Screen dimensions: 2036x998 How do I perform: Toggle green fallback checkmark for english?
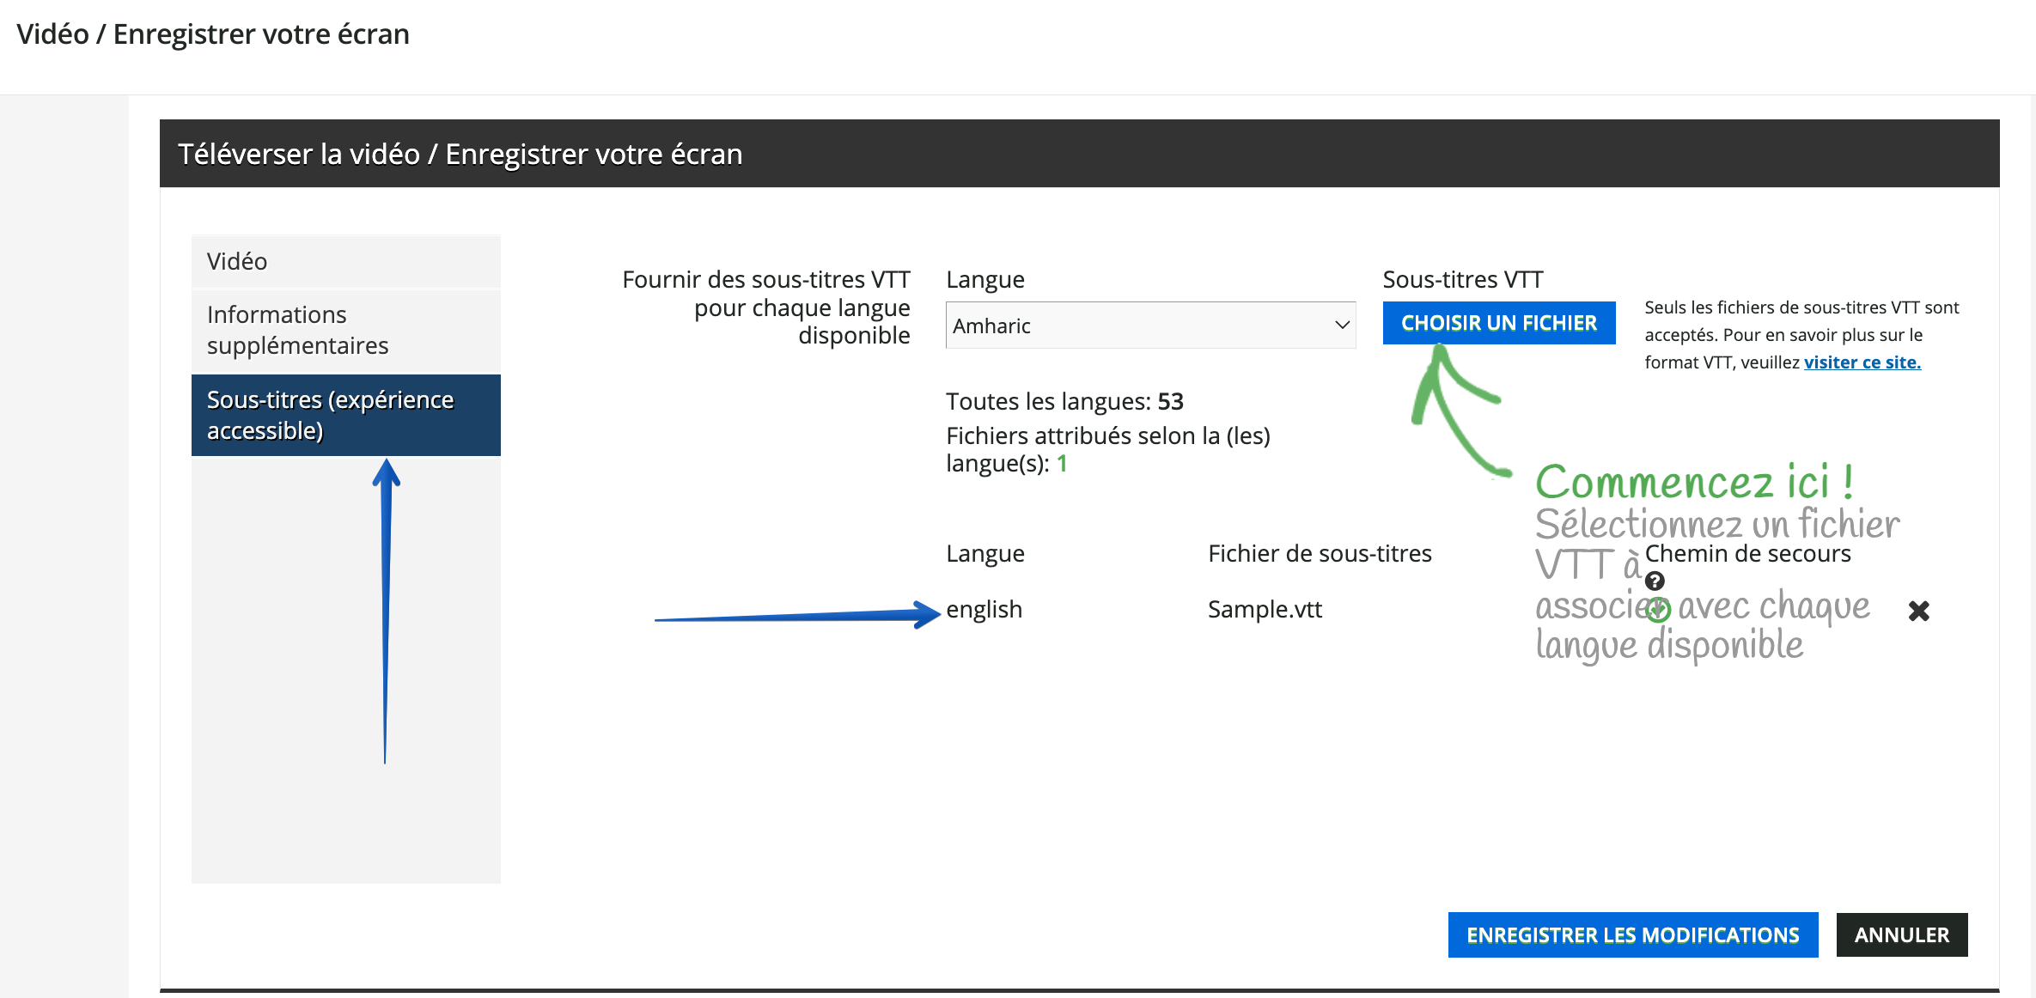[x=1658, y=611]
